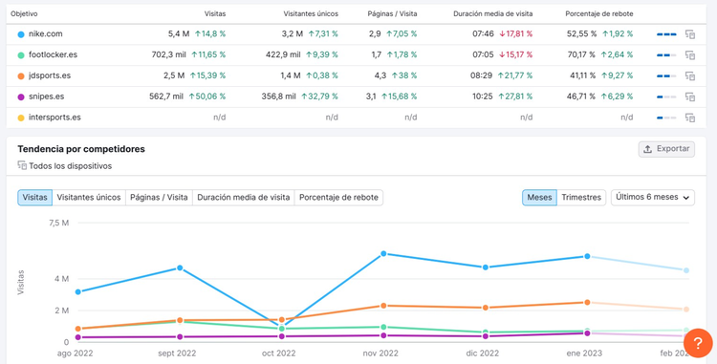The image size is (717, 364).
Task: Open the jdsports.es domain link
Action: 50,75
